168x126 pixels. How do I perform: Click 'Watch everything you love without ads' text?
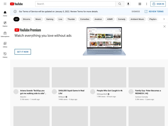43,36
